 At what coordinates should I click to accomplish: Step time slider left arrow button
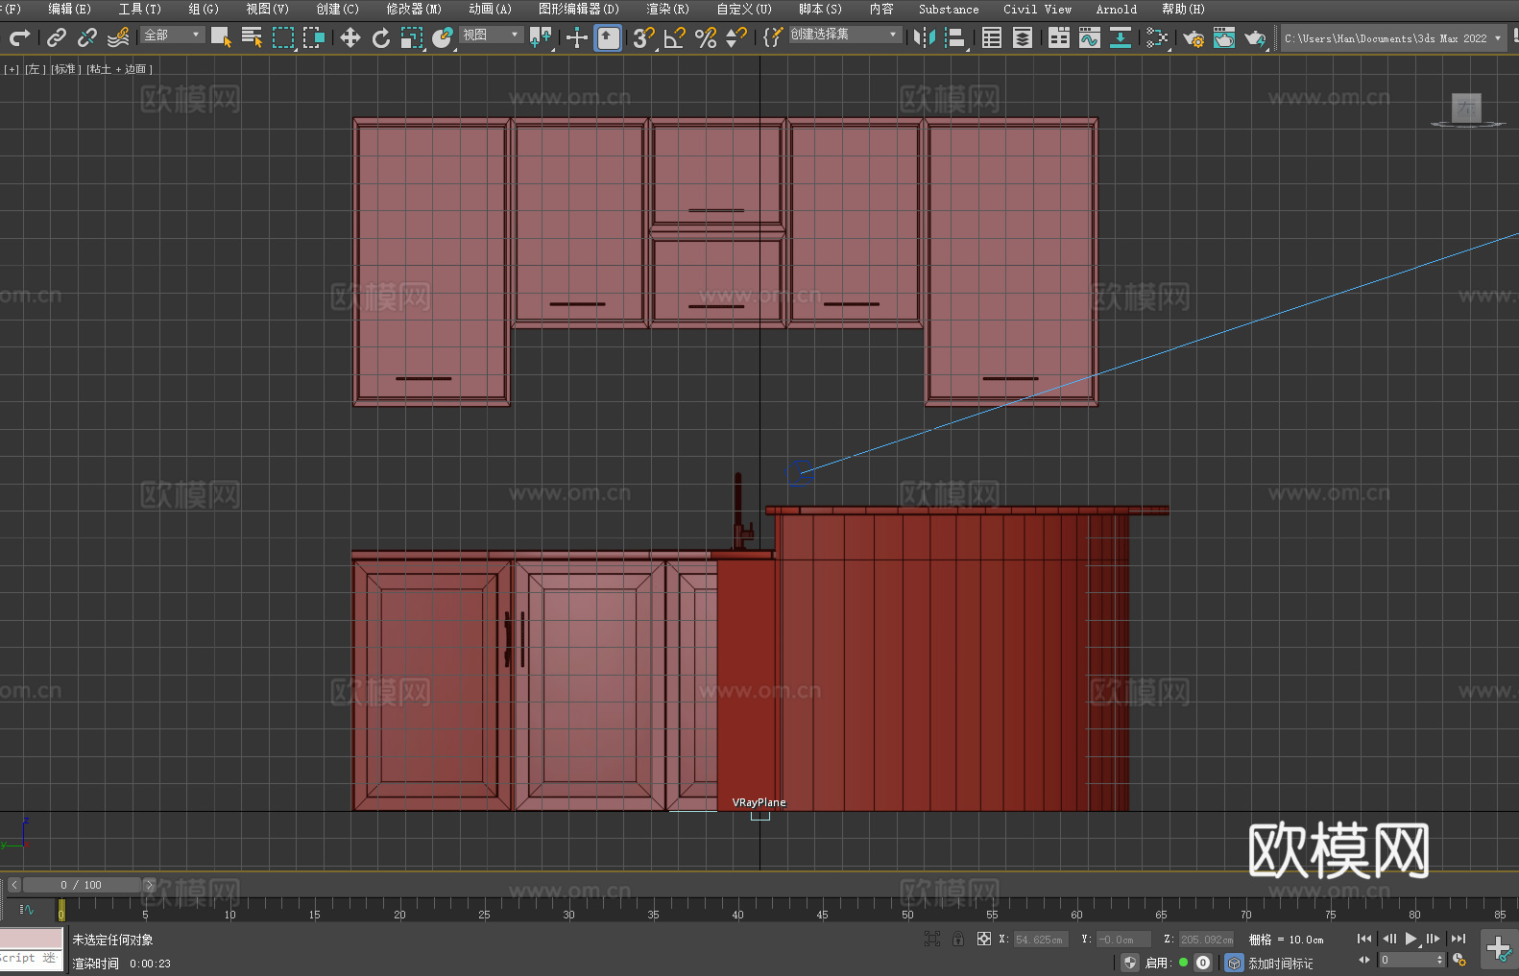pos(14,885)
